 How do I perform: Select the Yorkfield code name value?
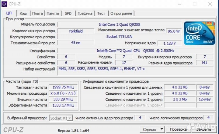click(x=76, y=31)
